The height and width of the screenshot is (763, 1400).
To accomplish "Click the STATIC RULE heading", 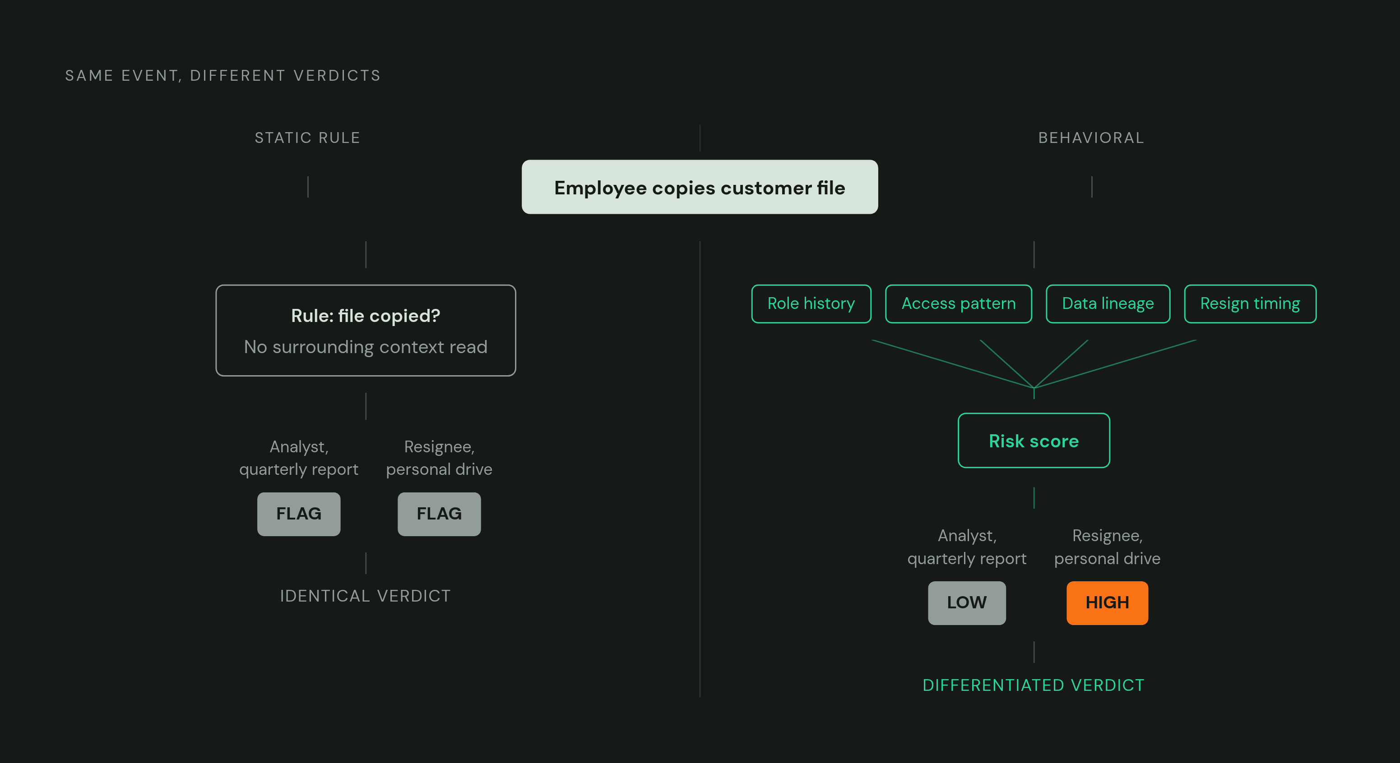I will (x=308, y=138).
